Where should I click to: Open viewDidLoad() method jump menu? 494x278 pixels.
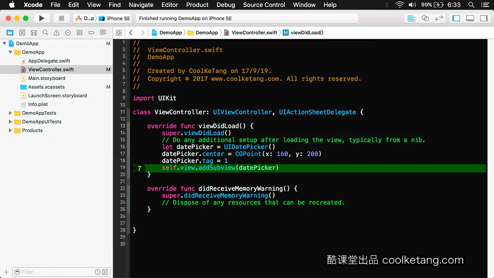pyautogui.click(x=303, y=33)
